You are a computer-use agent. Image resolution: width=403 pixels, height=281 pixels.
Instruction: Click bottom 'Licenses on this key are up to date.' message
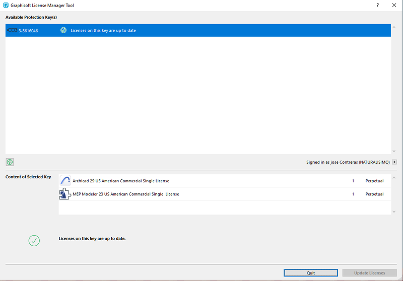pyautogui.click(x=92, y=238)
